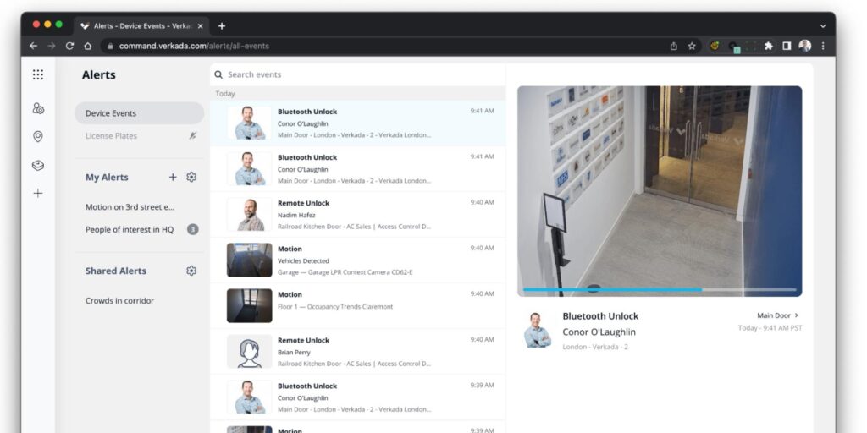Image resolution: width=867 pixels, height=433 pixels.
Task: Open the location pin sidebar icon
Action: (37, 136)
